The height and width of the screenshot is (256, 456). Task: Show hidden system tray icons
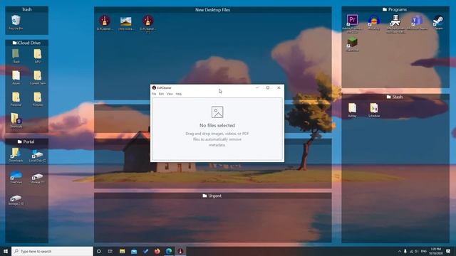pyautogui.click(x=399, y=251)
